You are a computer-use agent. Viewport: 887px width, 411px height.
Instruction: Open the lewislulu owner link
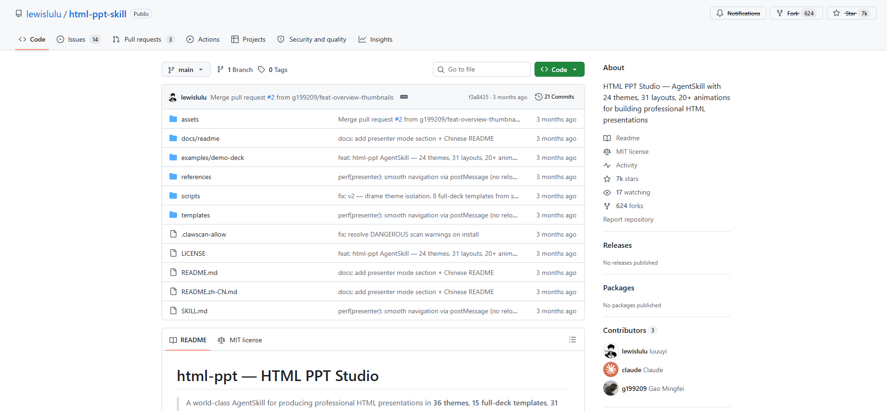(44, 14)
